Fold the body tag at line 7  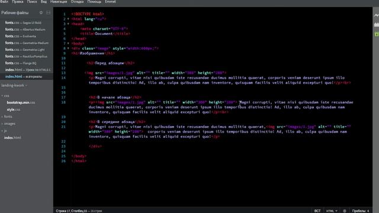point(68,43)
